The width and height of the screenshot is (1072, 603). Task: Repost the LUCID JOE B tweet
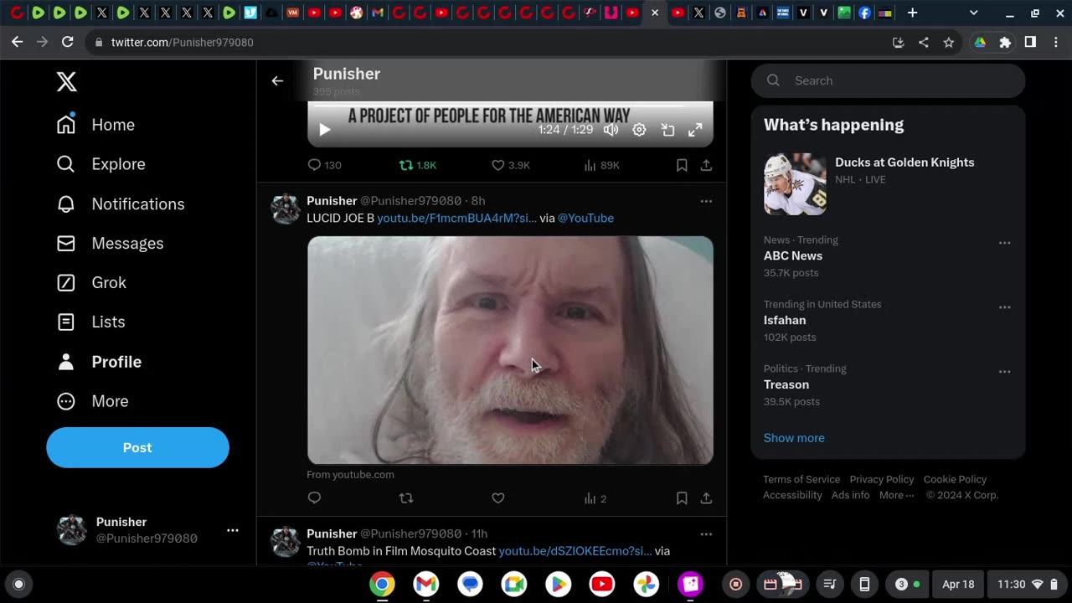406,497
